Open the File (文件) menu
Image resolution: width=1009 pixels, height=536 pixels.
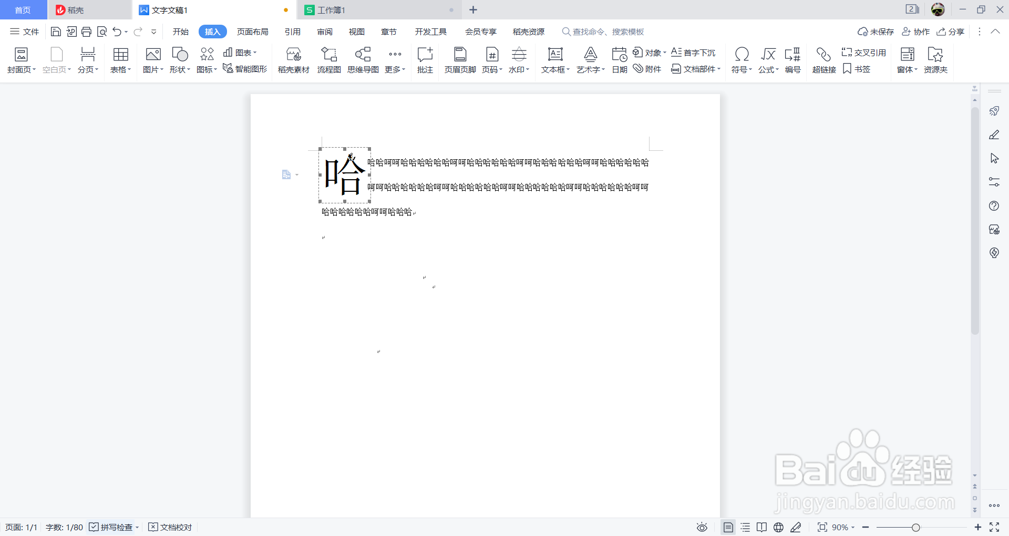click(x=25, y=32)
